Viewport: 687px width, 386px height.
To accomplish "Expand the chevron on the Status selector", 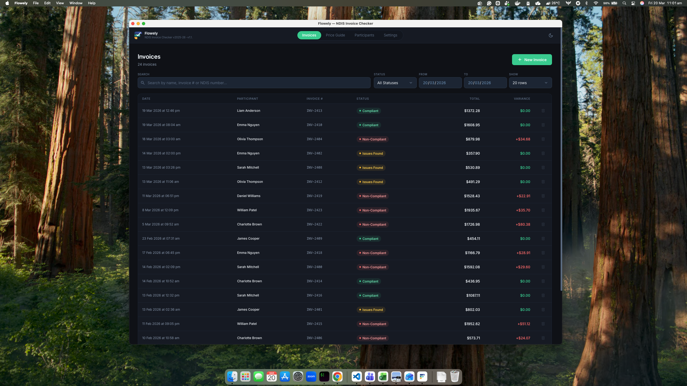I will [411, 83].
